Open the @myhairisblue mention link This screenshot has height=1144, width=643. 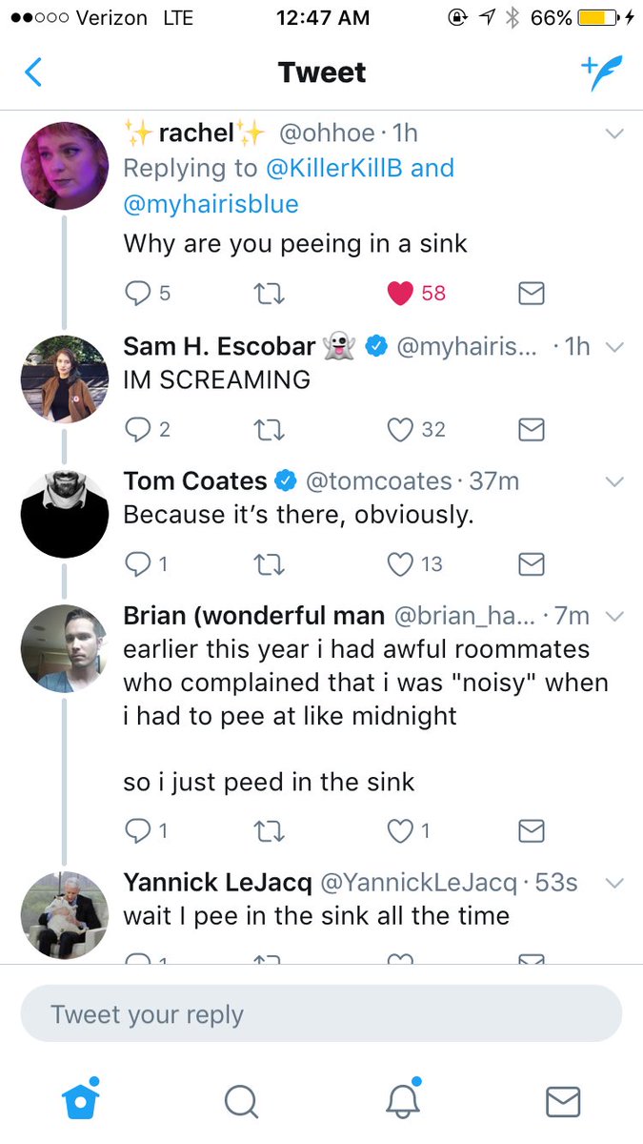click(211, 204)
